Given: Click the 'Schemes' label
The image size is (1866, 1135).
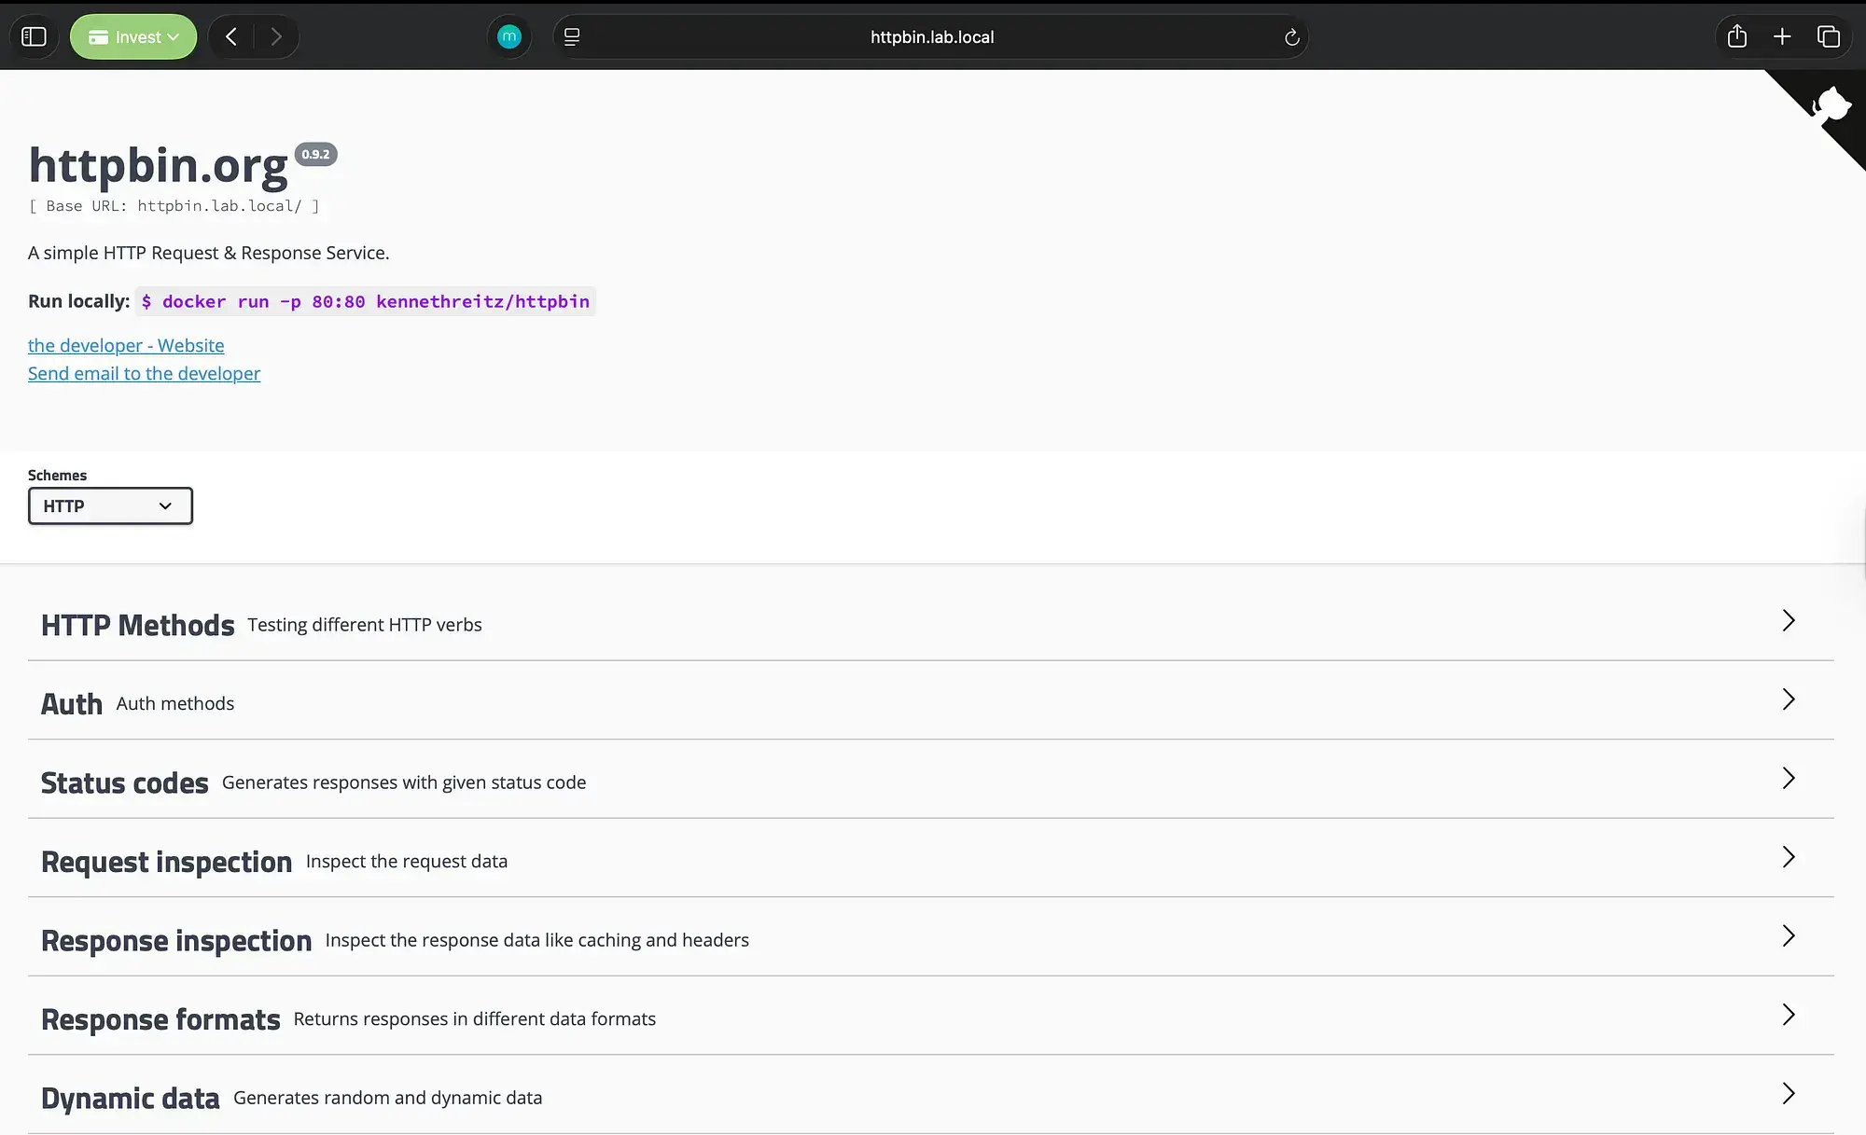Looking at the screenshot, I should click(57, 475).
